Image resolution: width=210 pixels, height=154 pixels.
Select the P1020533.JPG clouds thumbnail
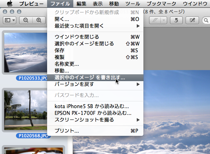click(x=25, y=52)
